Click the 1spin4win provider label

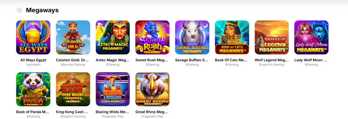point(33,65)
